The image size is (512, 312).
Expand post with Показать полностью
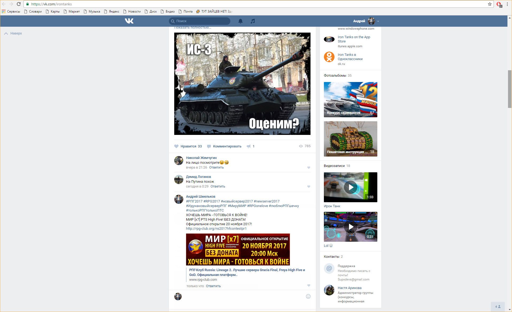pos(192,28)
